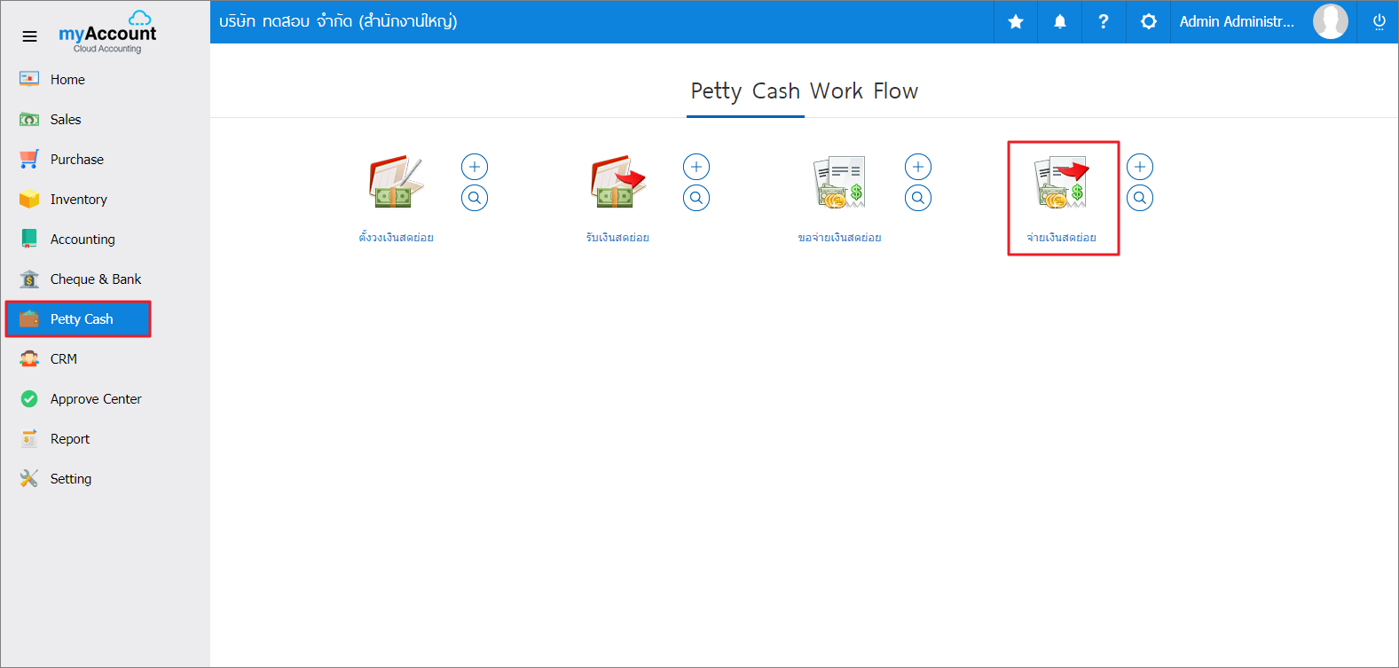1399x668 pixels.
Task: Click the Petty Cash wallet icon
Action: point(29,318)
